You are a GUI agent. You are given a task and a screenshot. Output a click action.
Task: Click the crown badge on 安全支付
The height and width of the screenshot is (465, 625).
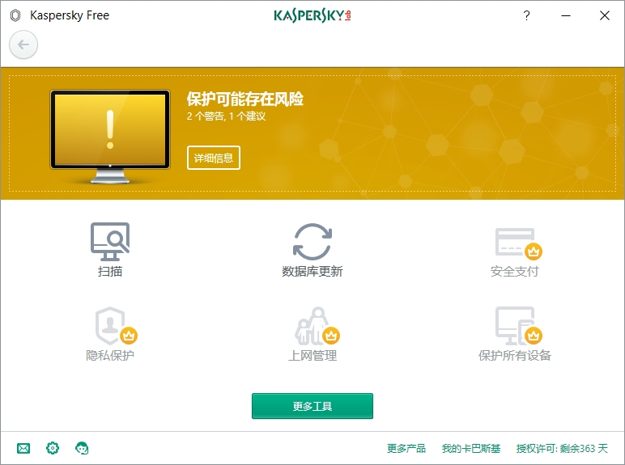click(534, 252)
